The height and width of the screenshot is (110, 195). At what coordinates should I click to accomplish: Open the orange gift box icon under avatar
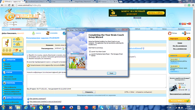tap(17, 50)
